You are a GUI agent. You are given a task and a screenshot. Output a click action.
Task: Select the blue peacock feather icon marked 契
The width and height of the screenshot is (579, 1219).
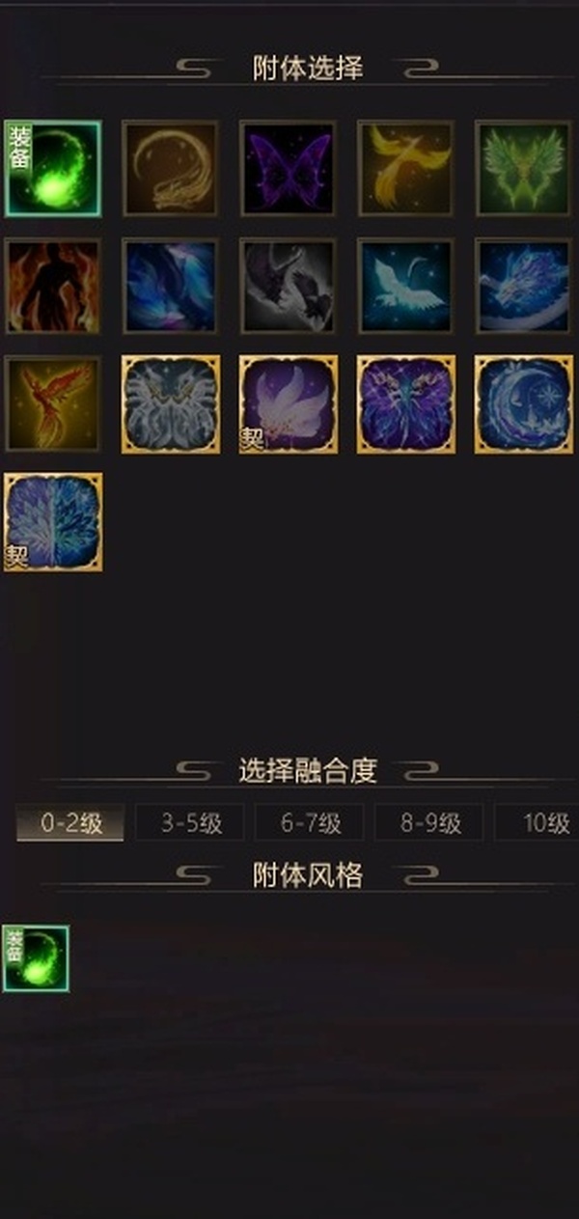pyautogui.click(x=52, y=521)
